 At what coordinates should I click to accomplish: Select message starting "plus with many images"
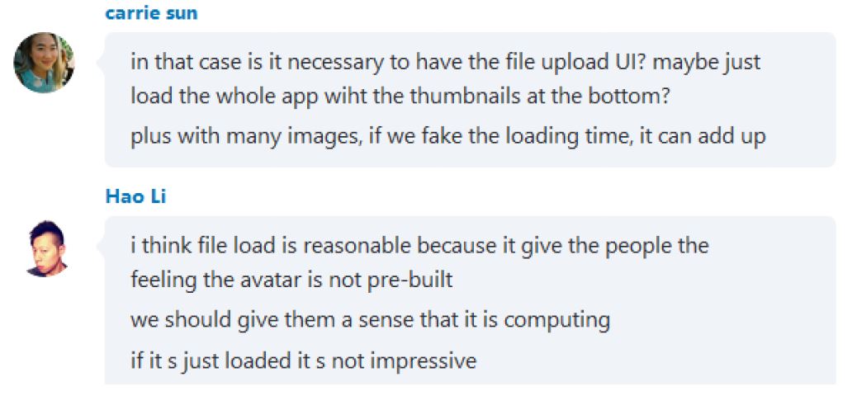(x=448, y=137)
